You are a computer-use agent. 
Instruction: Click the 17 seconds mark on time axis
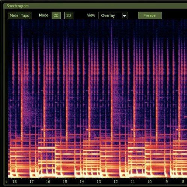click(x=31, y=182)
